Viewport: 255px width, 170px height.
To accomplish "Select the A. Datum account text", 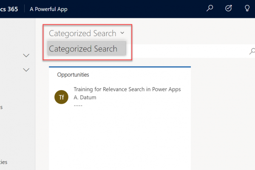I will tap(85, 97).
